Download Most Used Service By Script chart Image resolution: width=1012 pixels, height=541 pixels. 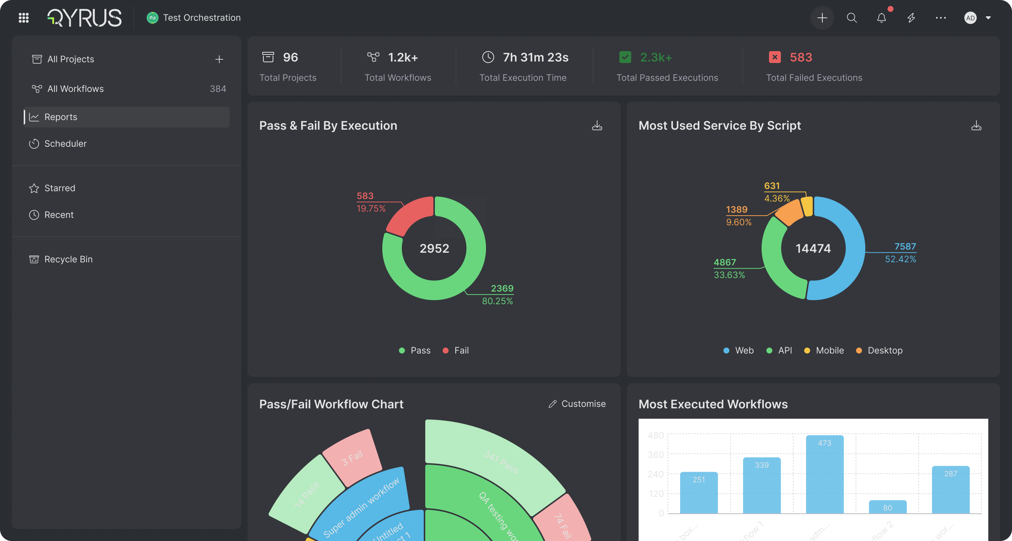point(976,126)
